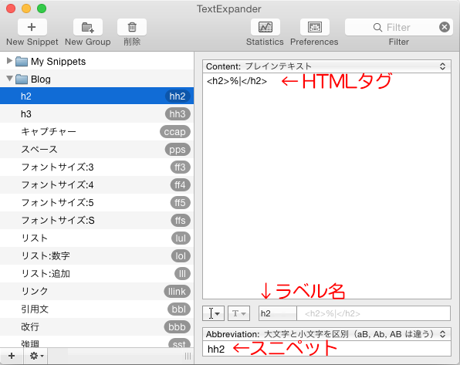
Task: Select the リンク snippet
Action: [96, 291]
